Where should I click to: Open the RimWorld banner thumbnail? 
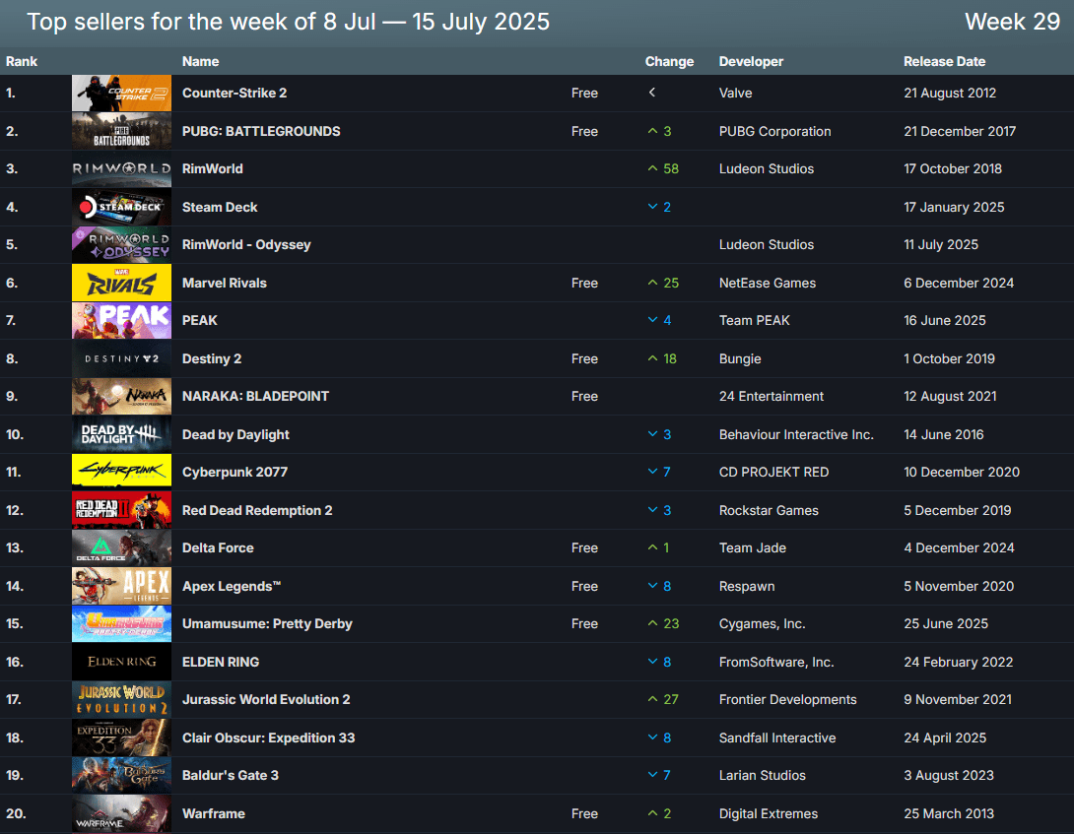point(121,169)
